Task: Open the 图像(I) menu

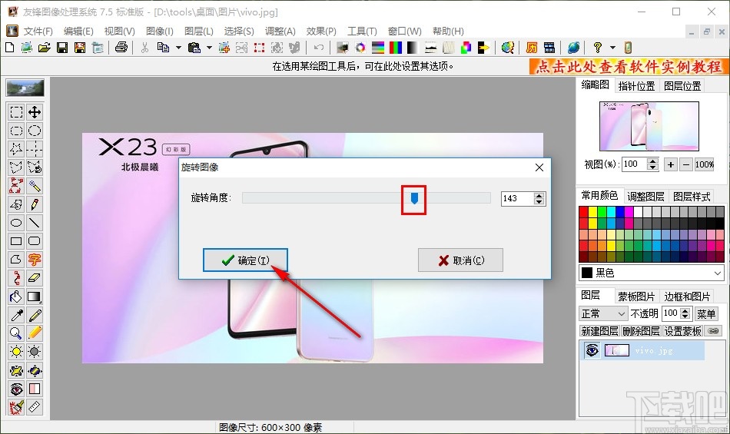Action: click(x=160, y=31)
